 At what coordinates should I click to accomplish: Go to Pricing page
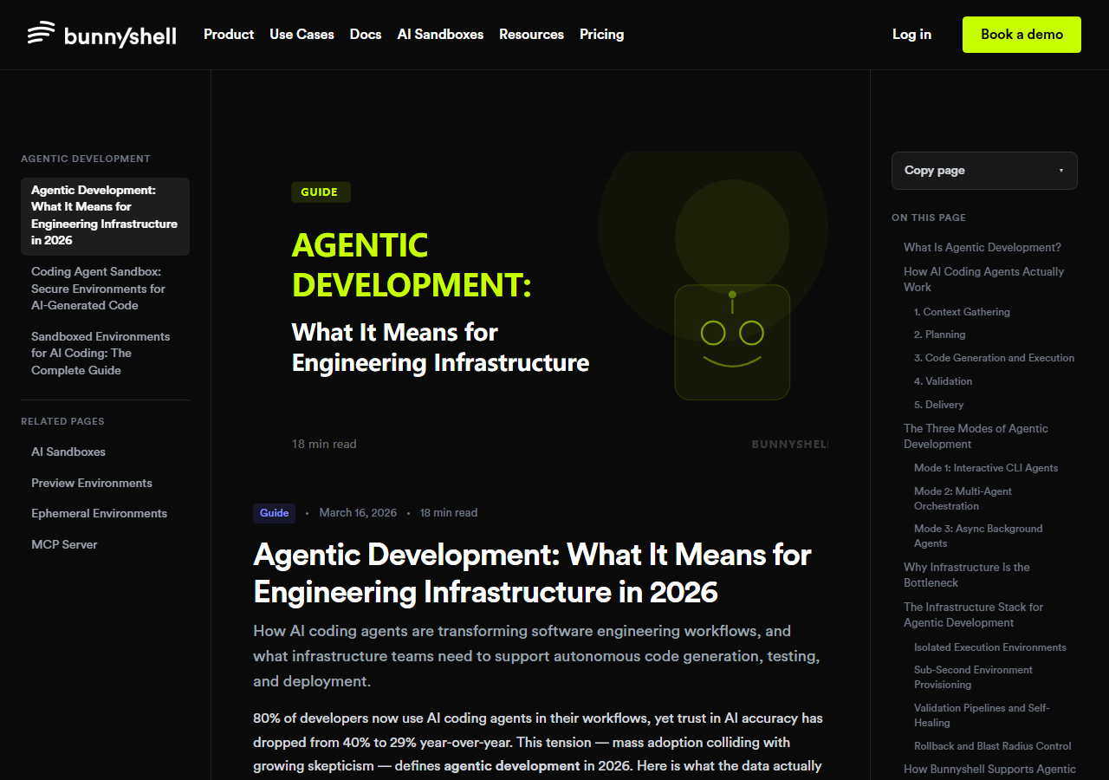coord(601,35)
